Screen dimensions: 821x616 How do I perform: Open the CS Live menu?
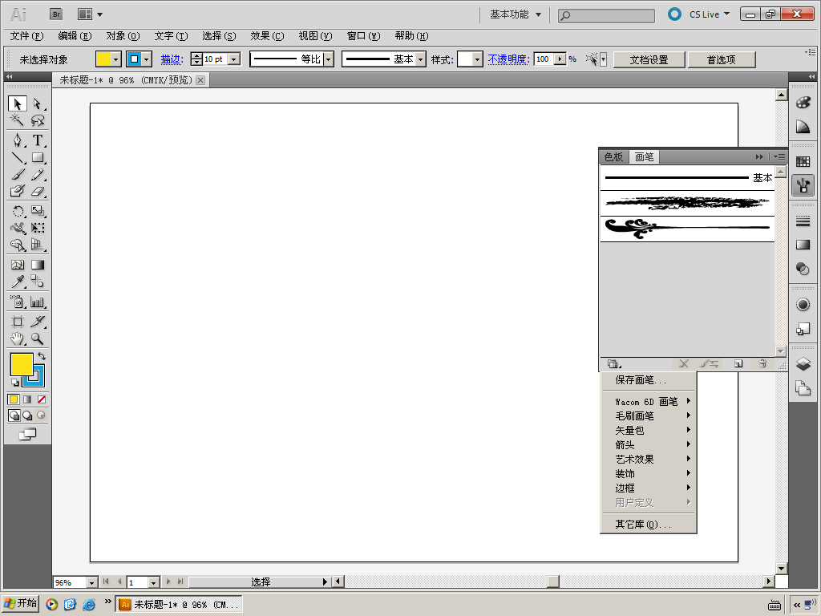pyautogui.click(x=709, y=14)
